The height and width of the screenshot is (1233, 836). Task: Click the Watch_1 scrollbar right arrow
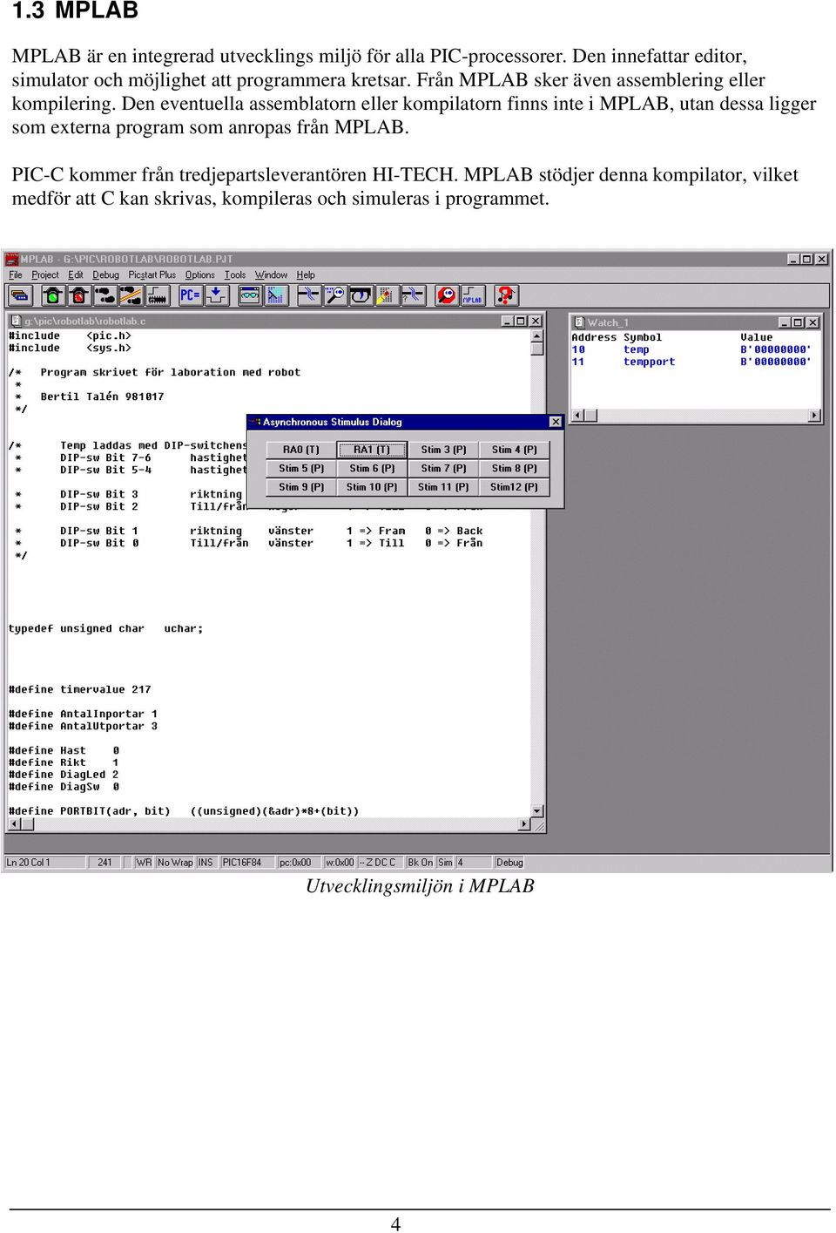coord(815,416)
